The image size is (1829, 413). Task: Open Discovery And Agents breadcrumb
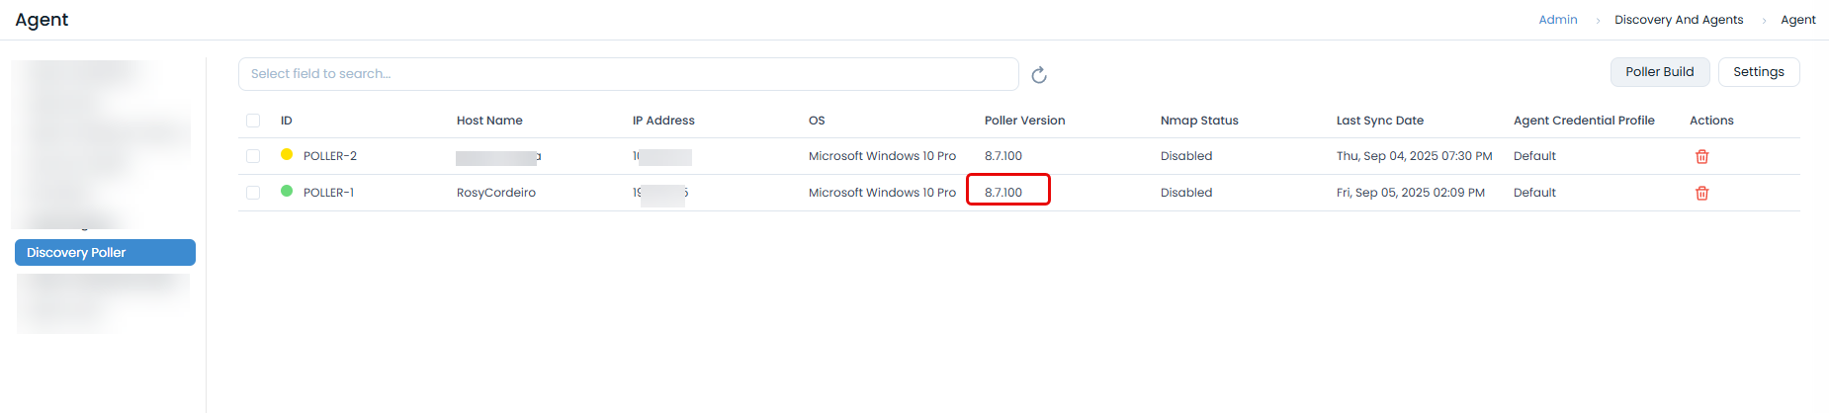[x=1678, y=20]
